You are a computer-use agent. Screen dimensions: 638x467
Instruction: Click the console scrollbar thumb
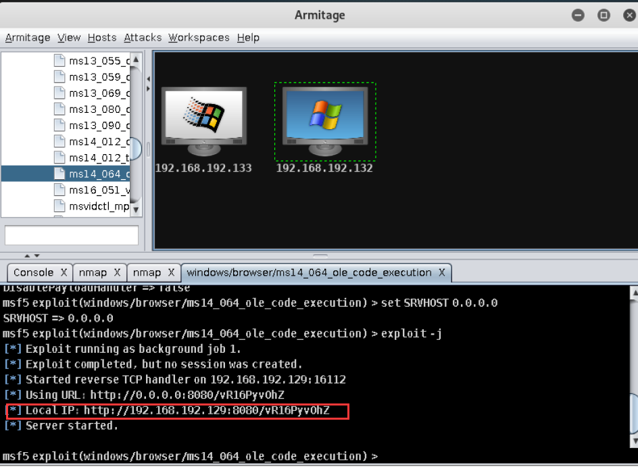pos(634,414)
